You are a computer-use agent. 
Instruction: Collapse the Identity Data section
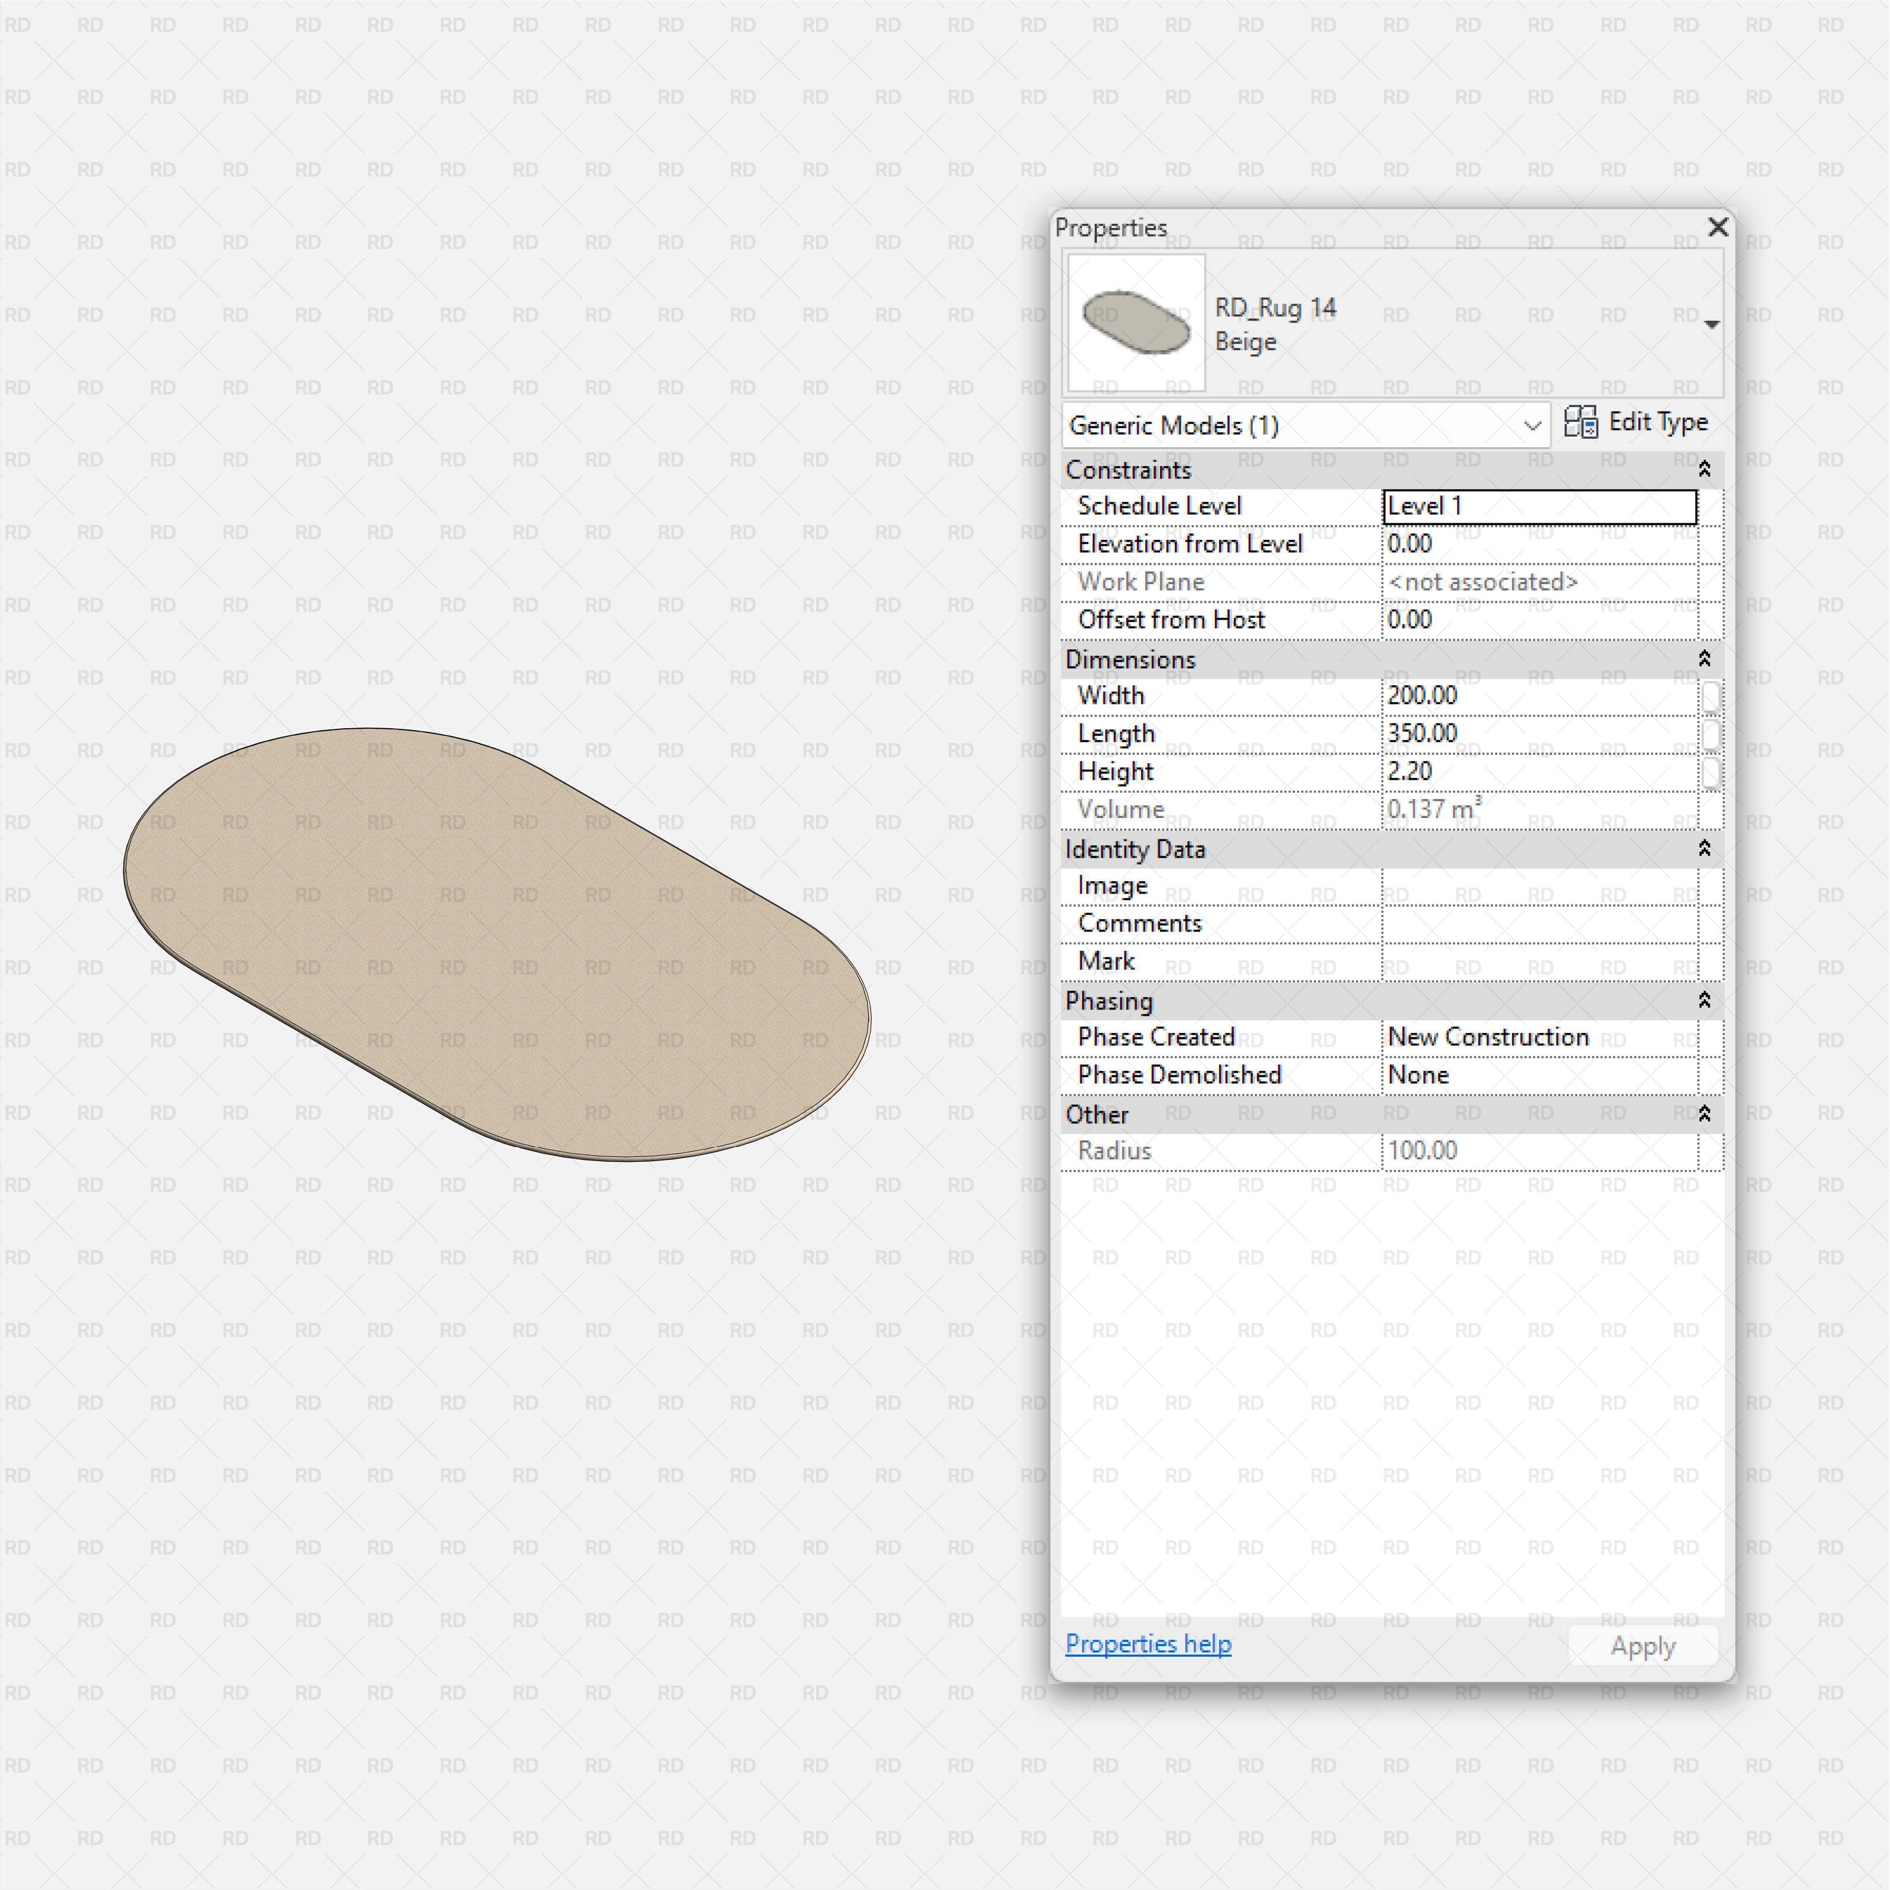pyautogui.click(x=1704, y=849)
